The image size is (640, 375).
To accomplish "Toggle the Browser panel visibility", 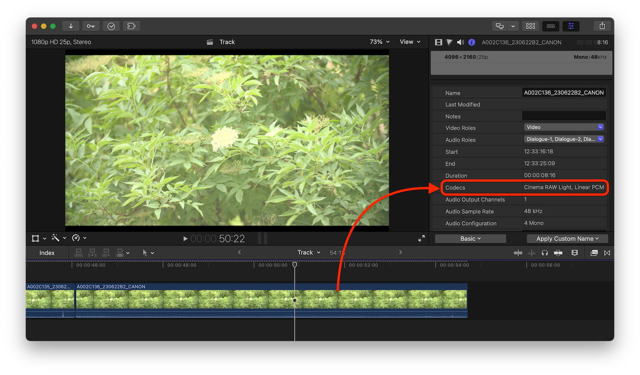I will click(531, 26).
